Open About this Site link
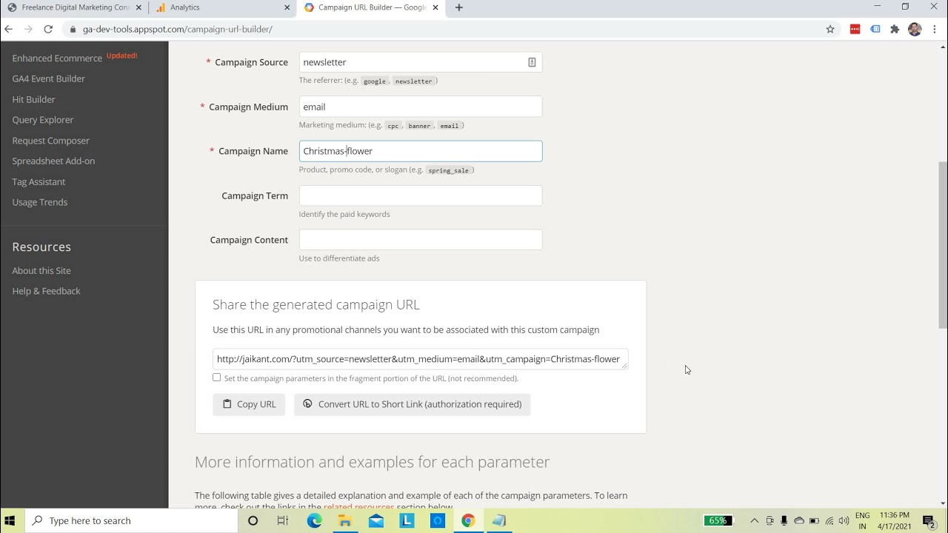The height and width of the screenshot is (533, 948). (41, 270)
